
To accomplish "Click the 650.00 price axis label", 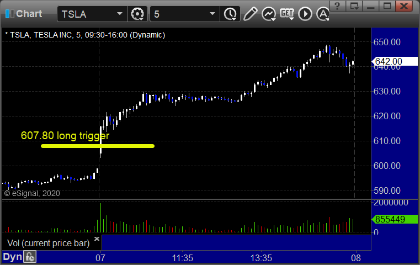I will (x=387, y=42).
